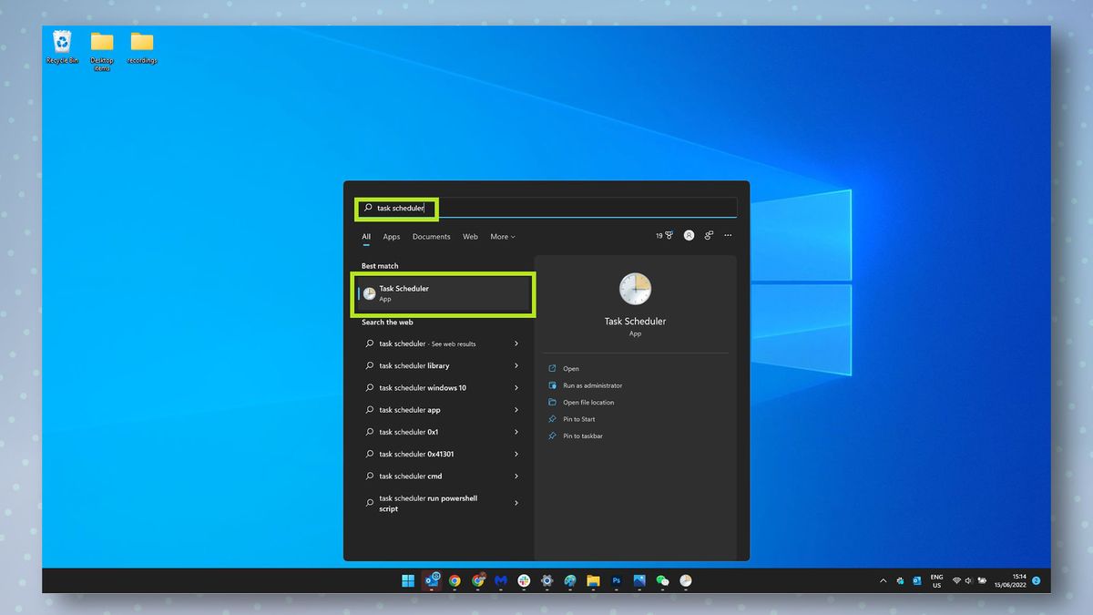Open the Recordings folder on the desktop
1093x615 pixels.
(x=141, y=43)
